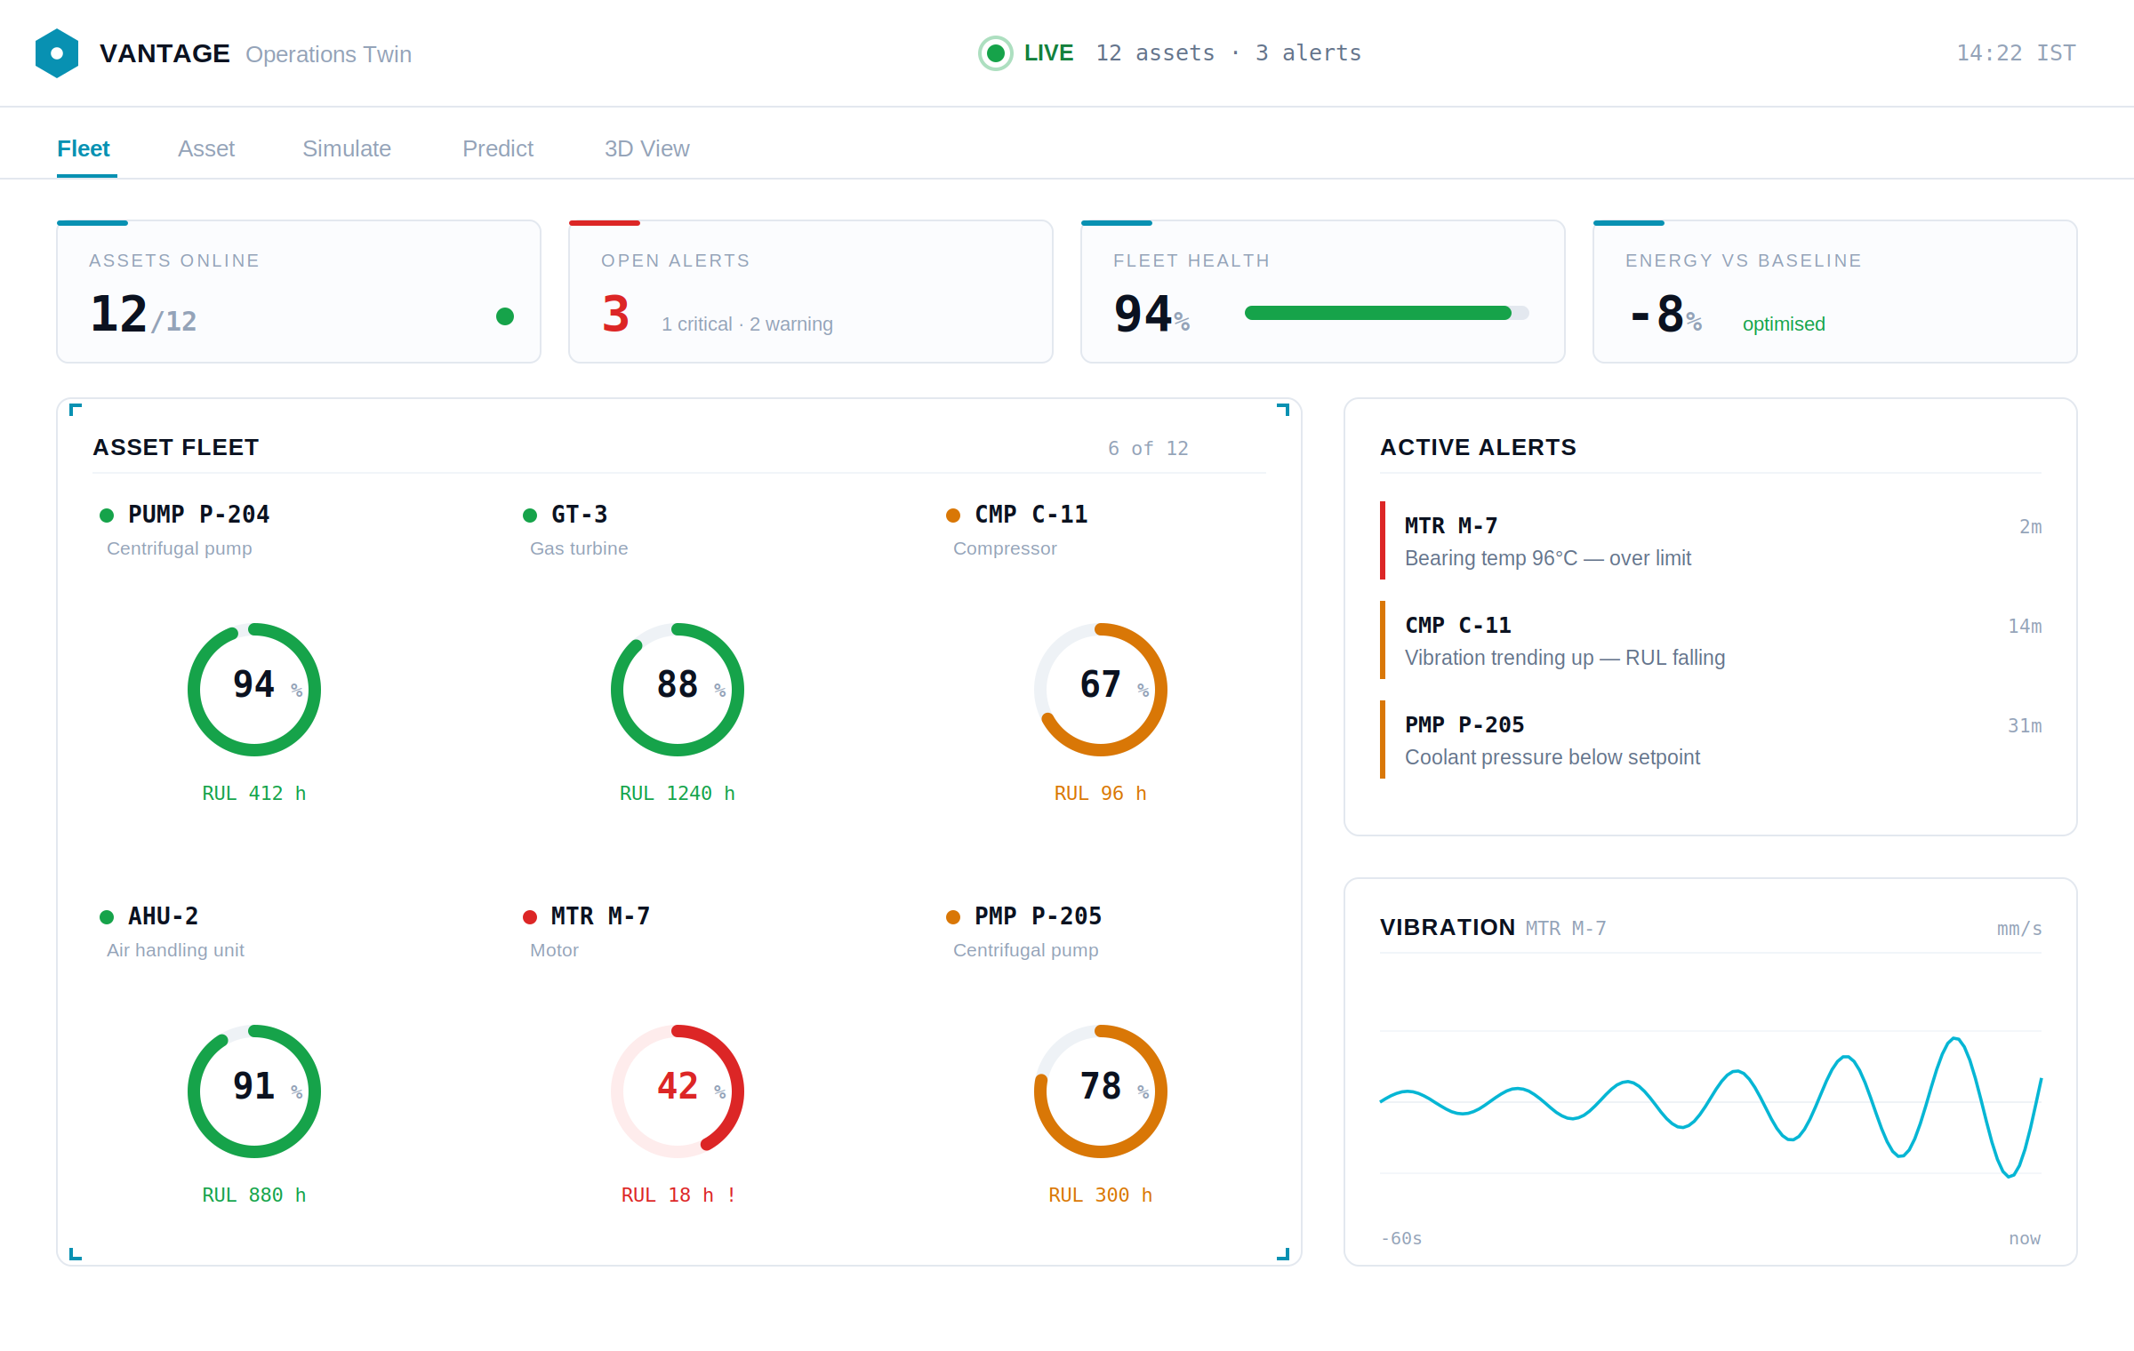Viewport: 2134px width, 1351px height.
Task: Open the MTR M-7 bearing temp alert
Action: point(1711,540)
